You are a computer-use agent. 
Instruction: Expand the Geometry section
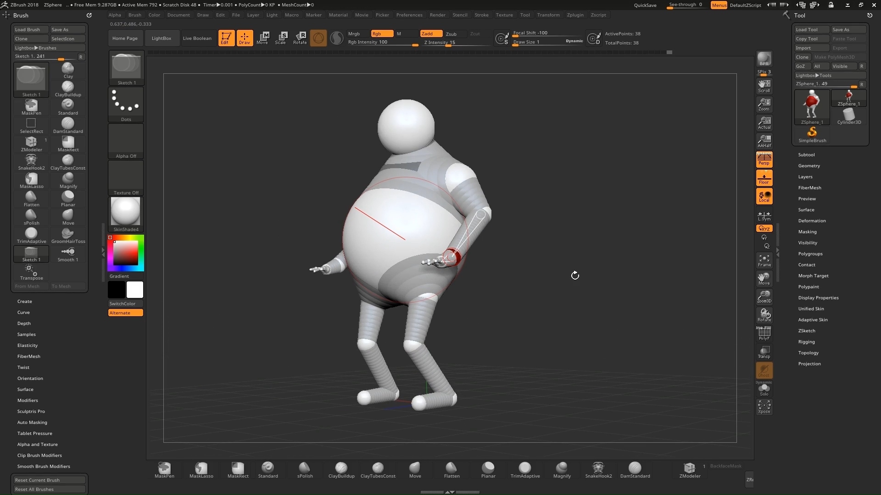pyautogui.click(x=809, y=166)
